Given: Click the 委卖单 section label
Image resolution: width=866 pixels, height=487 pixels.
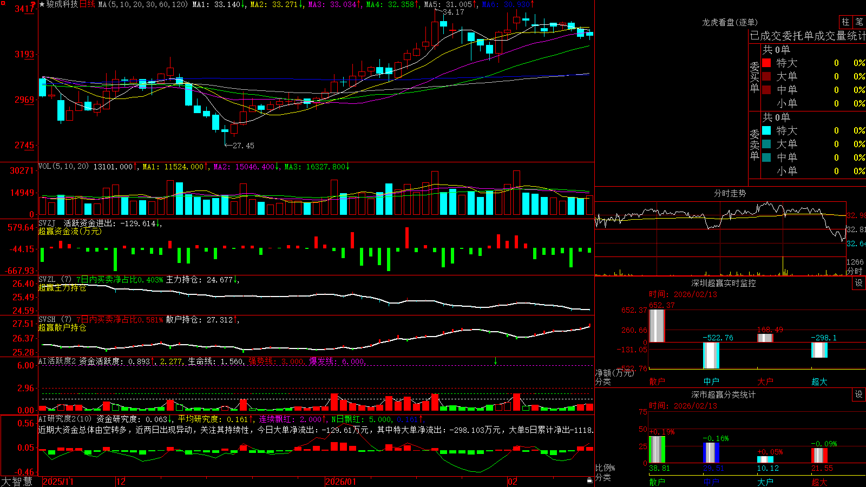Looking at the screenshot, I should tap(755, 144).
